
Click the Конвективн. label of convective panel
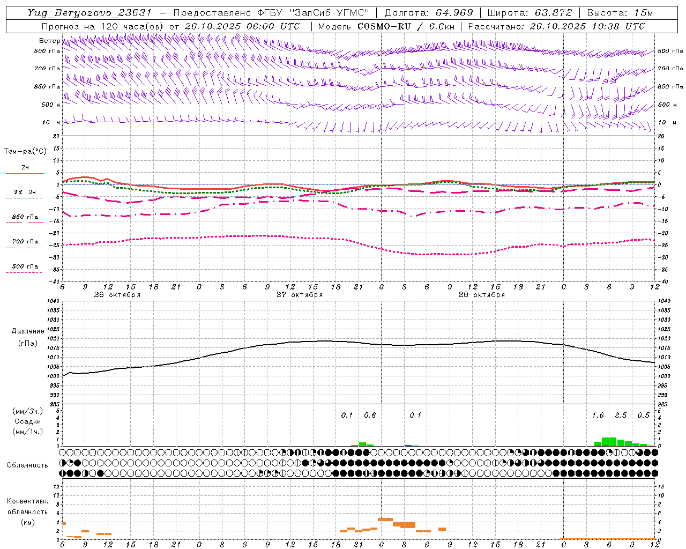tap(28, 501)
